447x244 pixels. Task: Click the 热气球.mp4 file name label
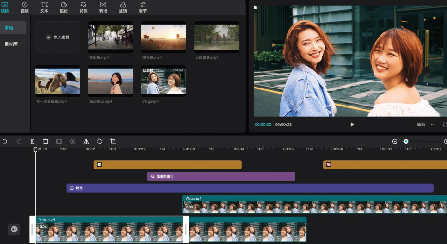click(x=152, y=58)
